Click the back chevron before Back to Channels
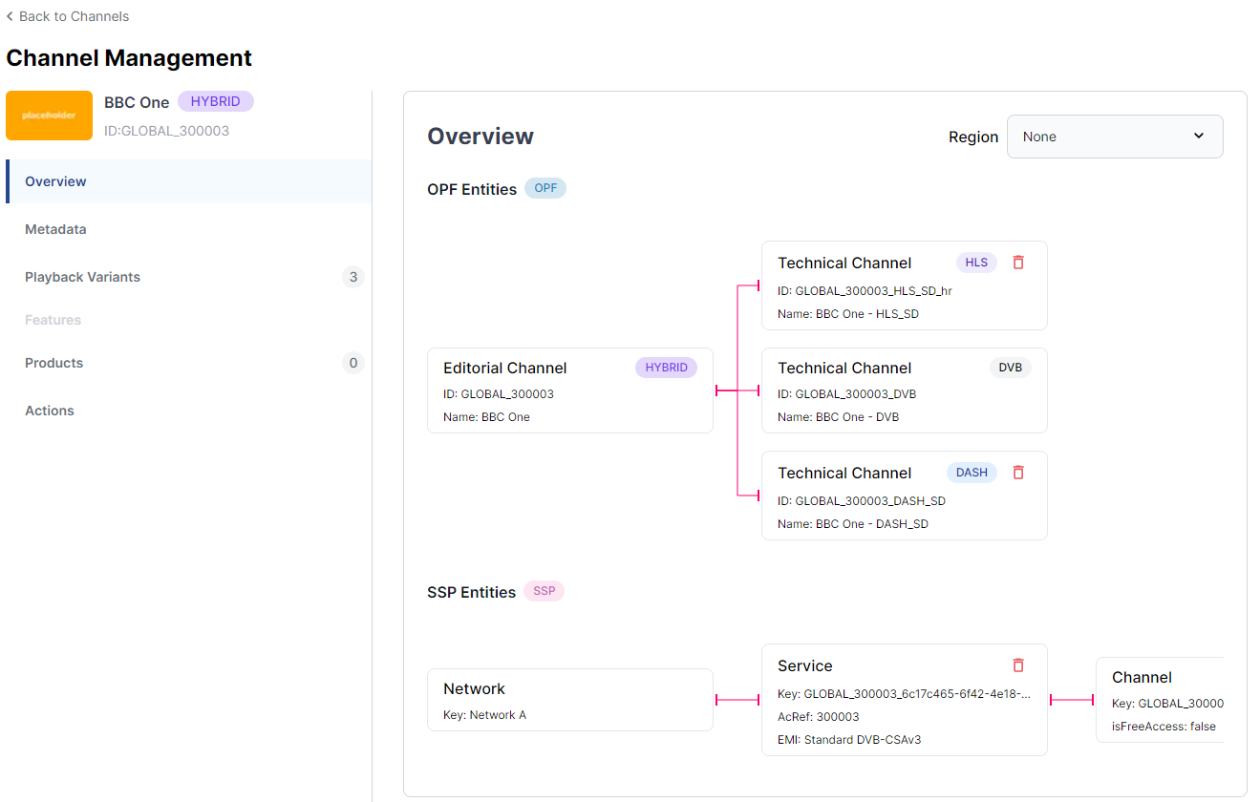1260x802 pixels. point(10,16)
